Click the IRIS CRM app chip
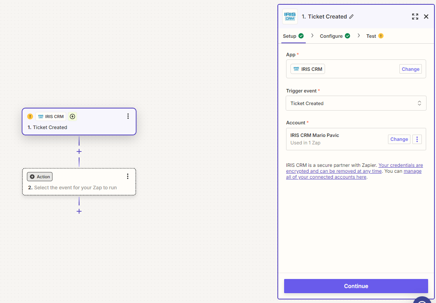The width and height of the screenshot is (436, 303). point(308,69)
